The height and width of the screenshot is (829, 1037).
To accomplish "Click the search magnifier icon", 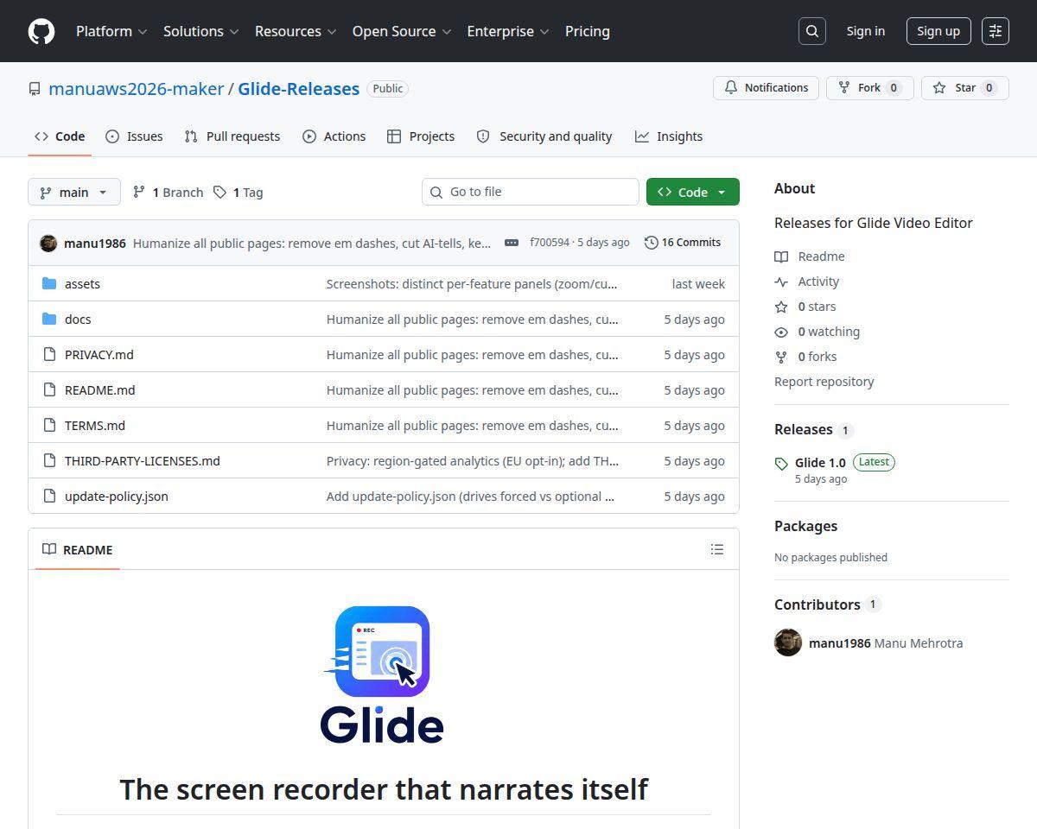I will 812,31.
